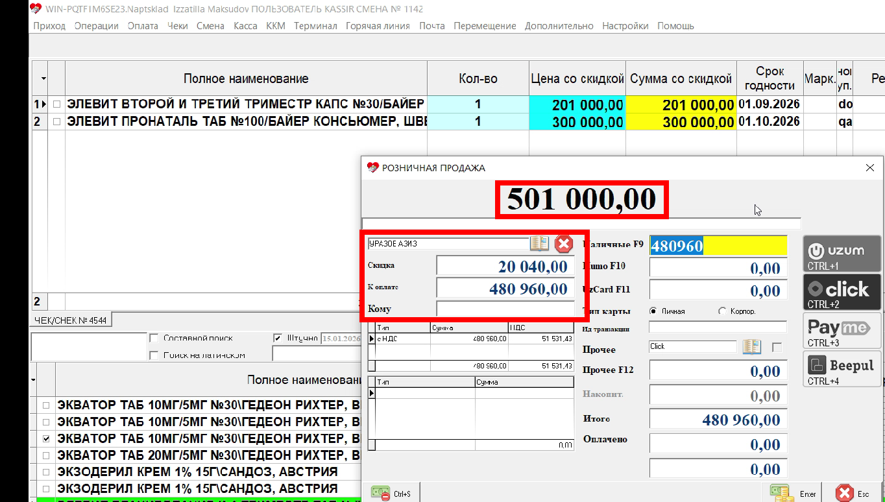Open the Горячая линия menu

pyautogui.click(x=378, y=26)
